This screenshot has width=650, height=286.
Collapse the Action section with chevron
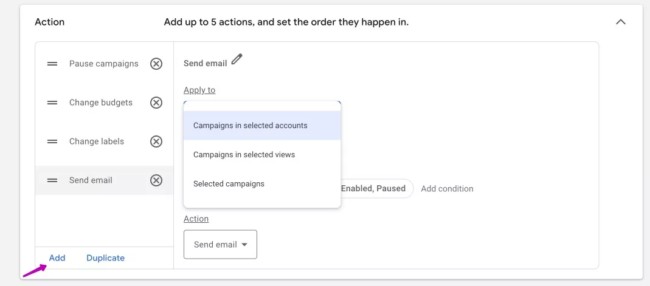(x=621, y=22)
